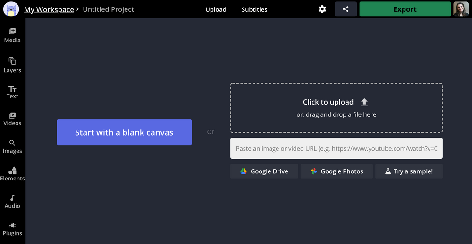Open the Plugins panel

tap(12, 228)
